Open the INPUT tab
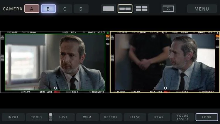The height and width of the screenshot is (124, 220). pos(13,117)
